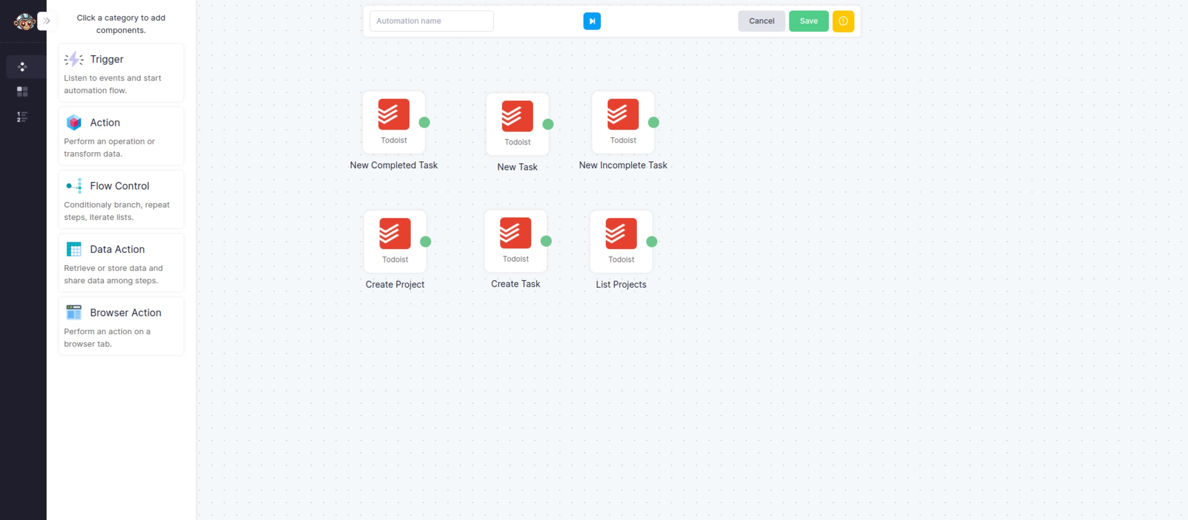Click the Trigger lightning bolt icon
1188x520 pixels.
(x=74, y=59)
